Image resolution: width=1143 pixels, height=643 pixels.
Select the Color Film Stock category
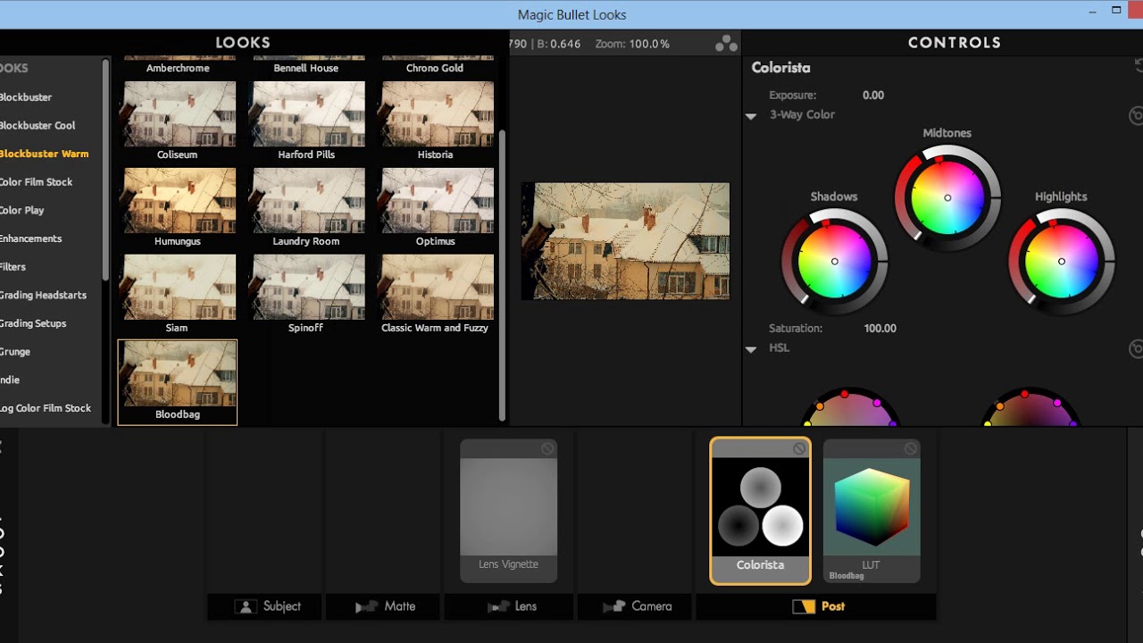(36, 182)
